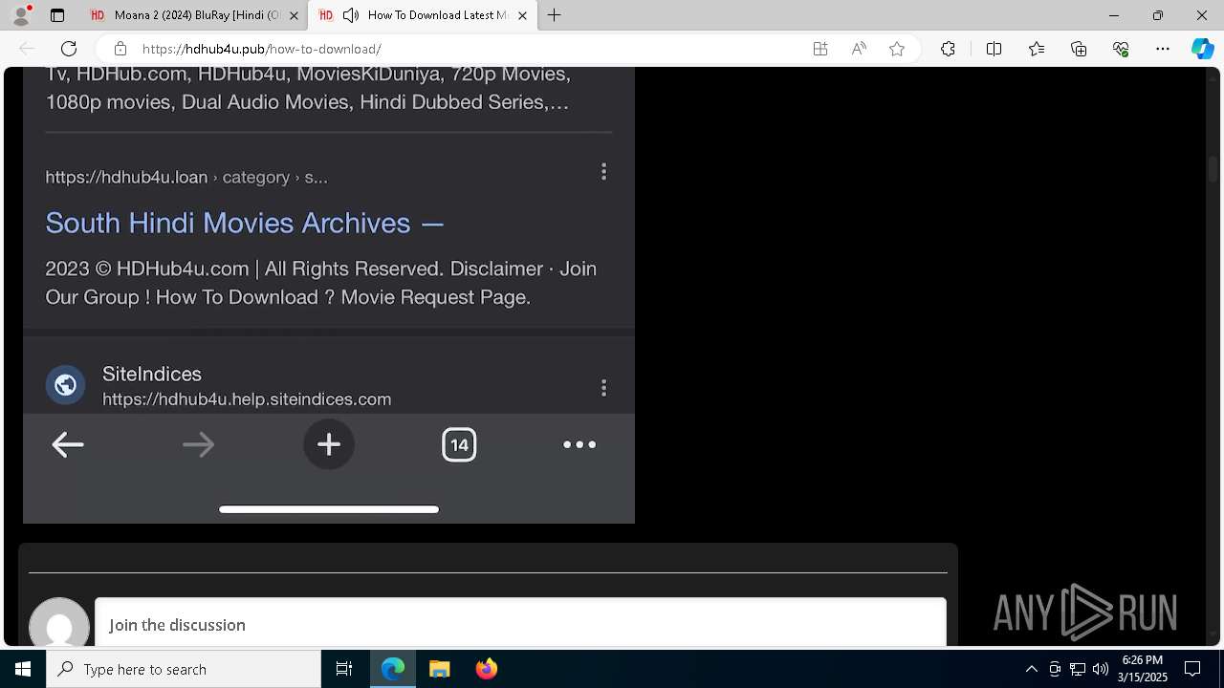This screenshot has height=688, width=1224.
Task: Mute audio on How To Download tab
Action: [351, 15]
